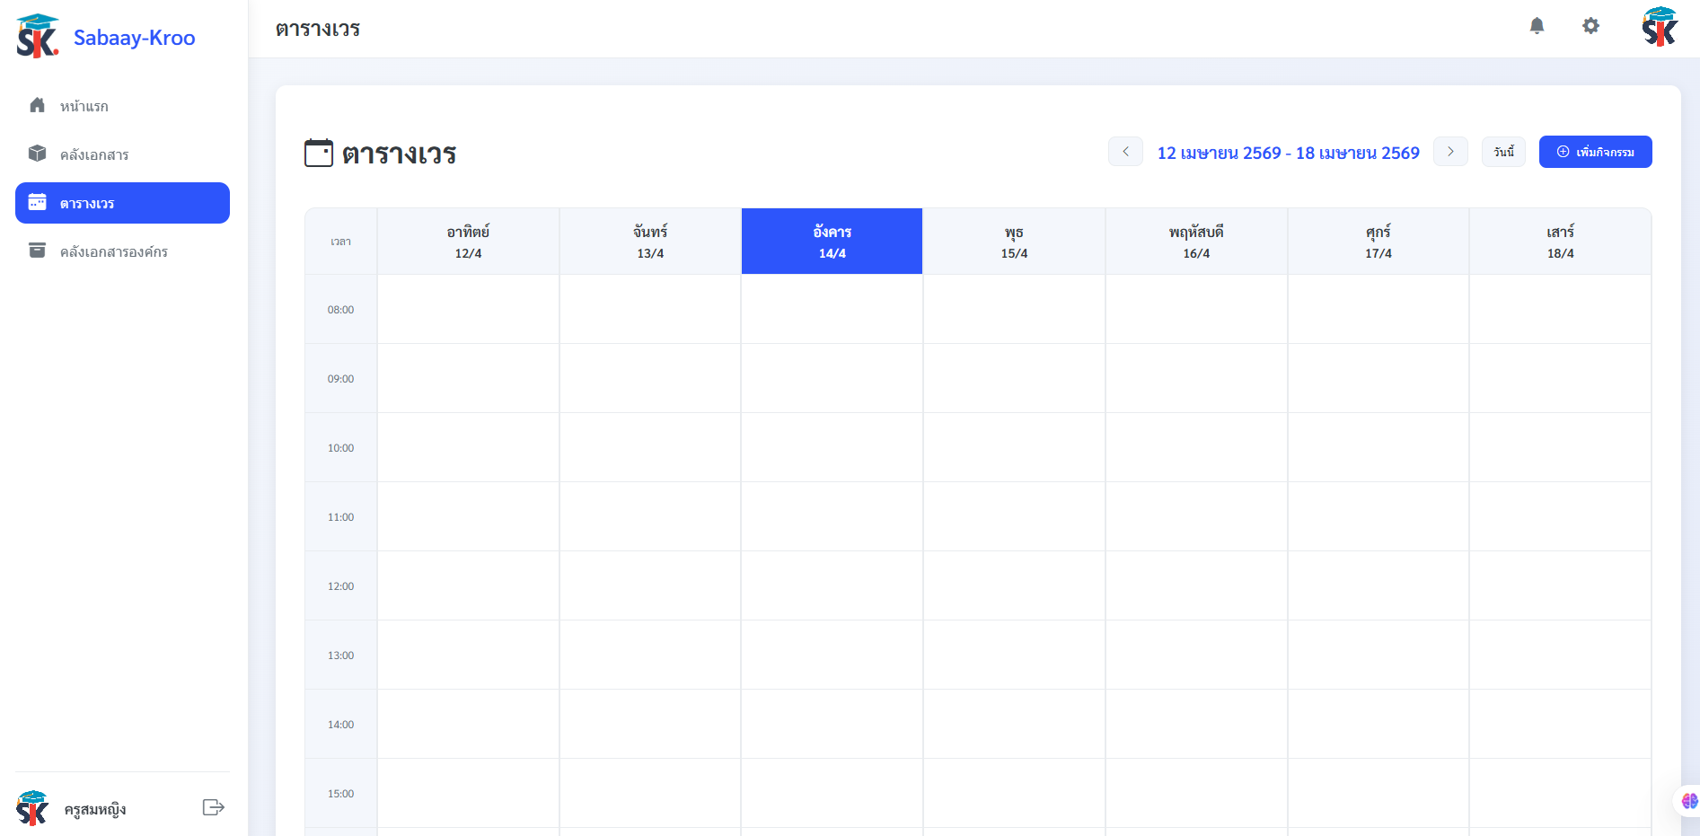Screen dimensions: 1700x836
Task: Select the home icon for หน้าแรก
Action: click(x=37, y=105)
